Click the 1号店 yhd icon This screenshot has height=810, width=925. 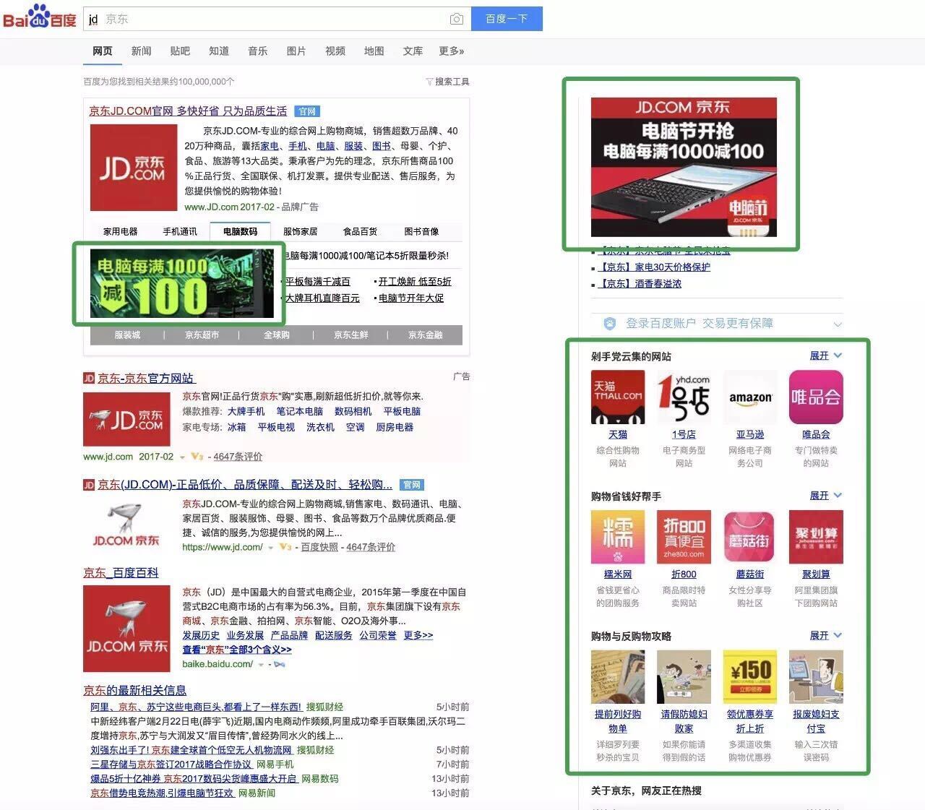point(684,397)
